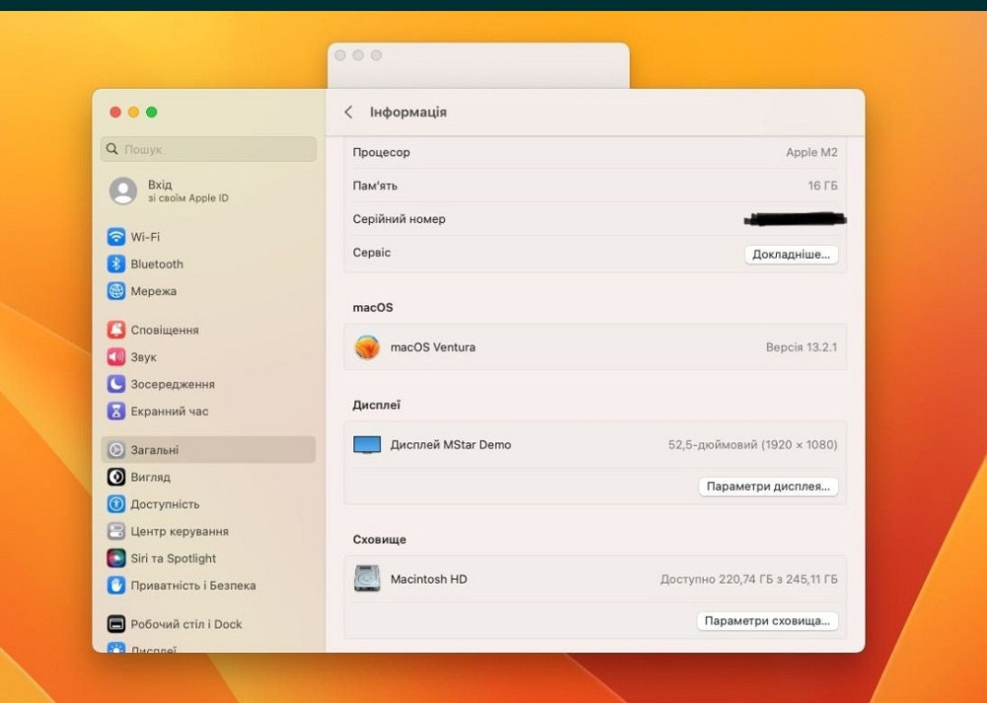
Task: Select Загальні in the sidebar
Action: pos(155,450)
